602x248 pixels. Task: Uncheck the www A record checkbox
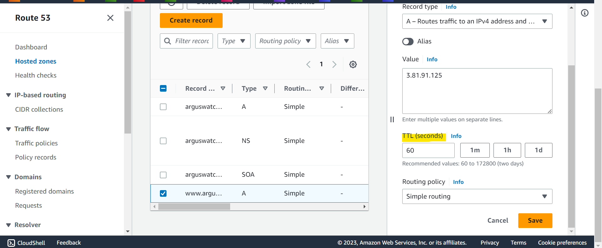point(163,194)
